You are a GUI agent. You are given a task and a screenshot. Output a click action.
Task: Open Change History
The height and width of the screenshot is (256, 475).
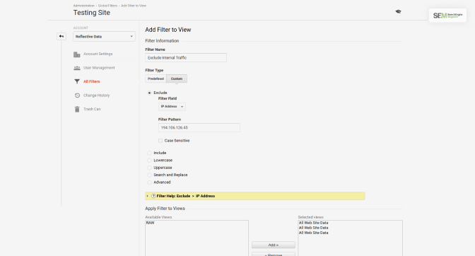click(x=96, y=95)
